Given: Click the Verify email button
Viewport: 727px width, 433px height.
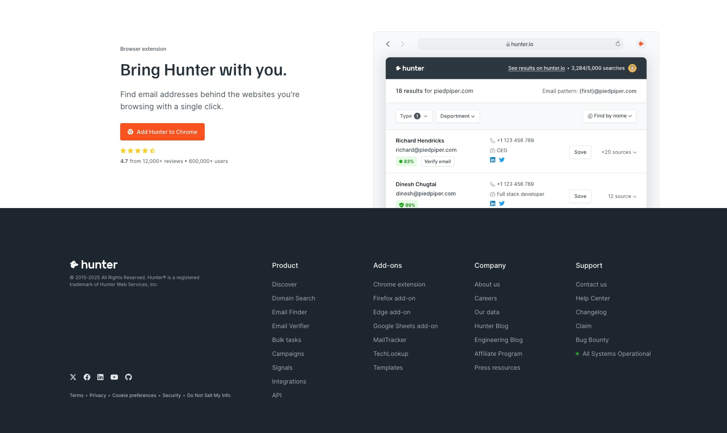Looking at the screenshot, I should point(438,162).
